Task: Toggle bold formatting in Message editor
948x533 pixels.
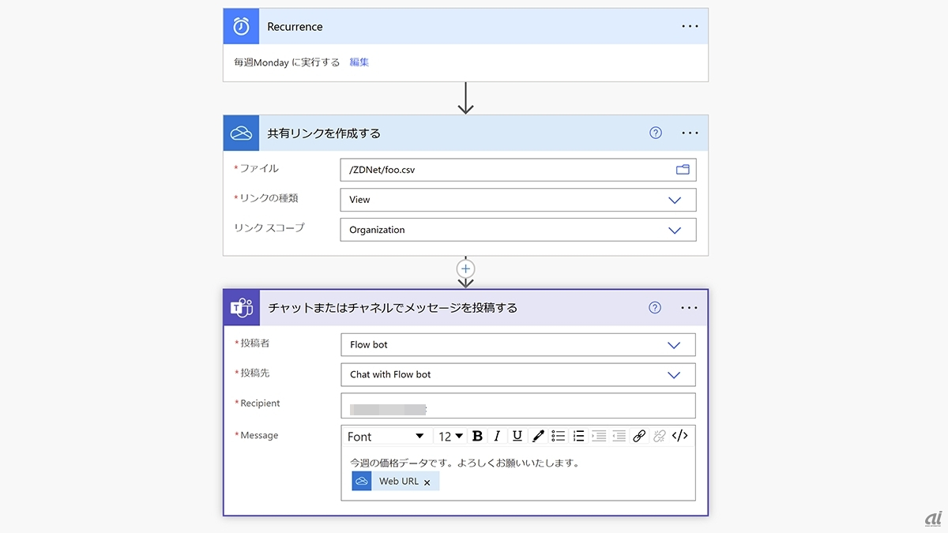Action: [x=477, y=436]
